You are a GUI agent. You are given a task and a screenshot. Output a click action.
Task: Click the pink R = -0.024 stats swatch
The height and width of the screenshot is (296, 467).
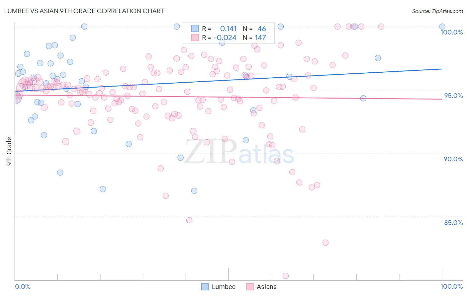(195, 37)
